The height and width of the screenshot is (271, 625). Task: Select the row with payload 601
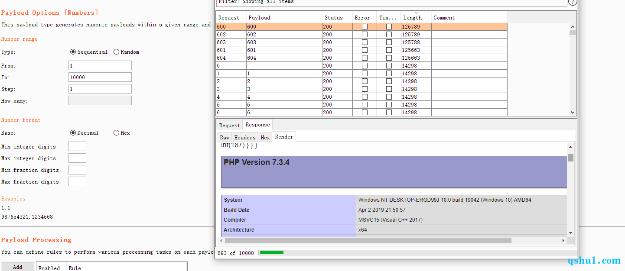pyautogui.click(x=361, y=50)
